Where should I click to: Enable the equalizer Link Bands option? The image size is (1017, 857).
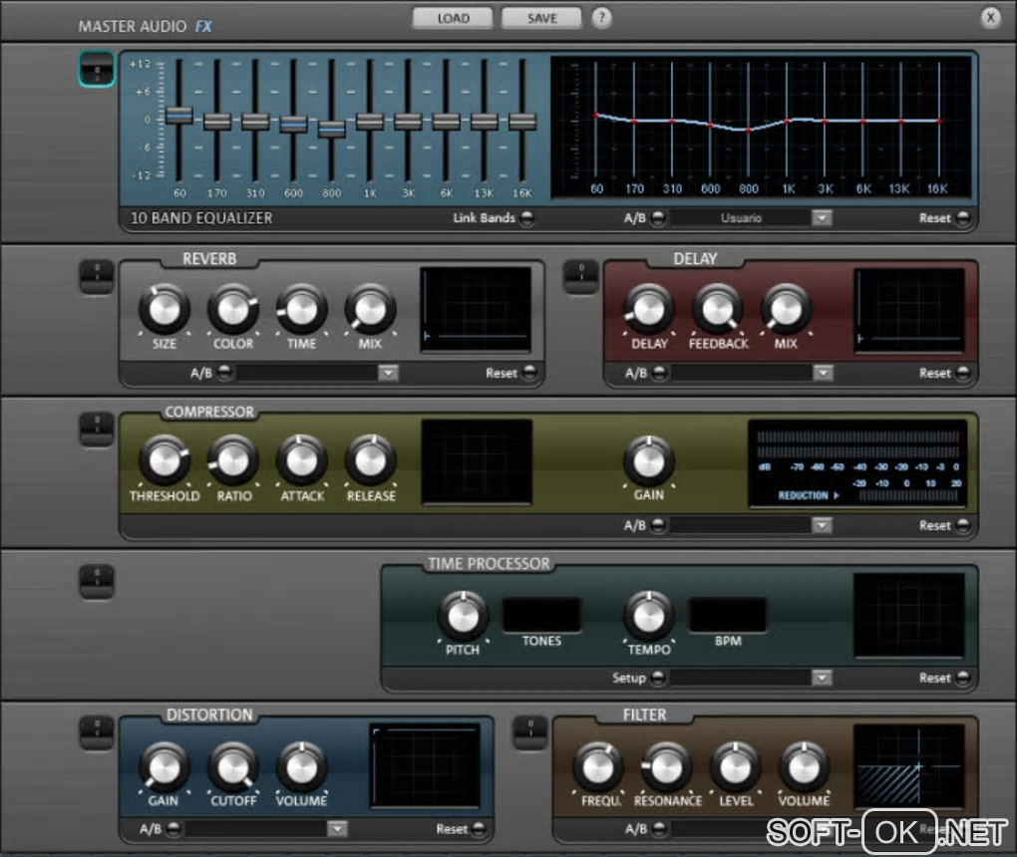point(528,218)
